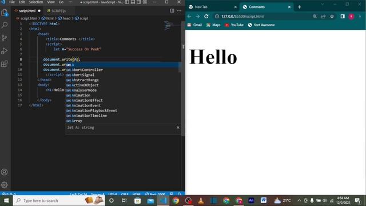Viewport: 366px width, 206px height.
Task: Choose AnimationEffect from the suggestion list
Action: [x=122, y=101]
